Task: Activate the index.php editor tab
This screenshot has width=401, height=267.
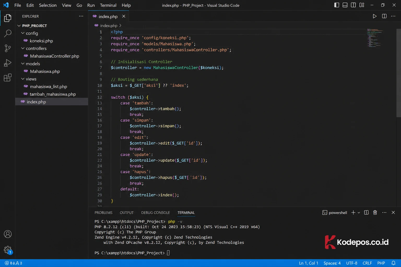Action: [x=108, y=16]
